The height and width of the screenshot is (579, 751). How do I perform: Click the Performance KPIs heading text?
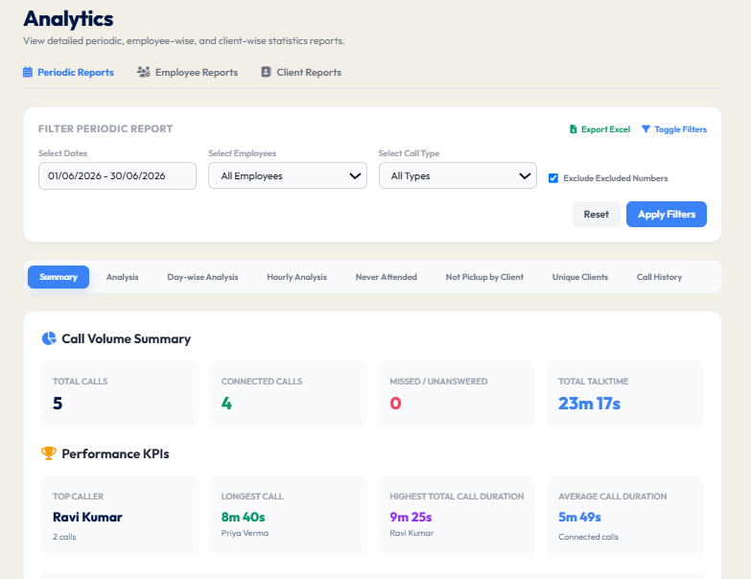tap(115, 453)
